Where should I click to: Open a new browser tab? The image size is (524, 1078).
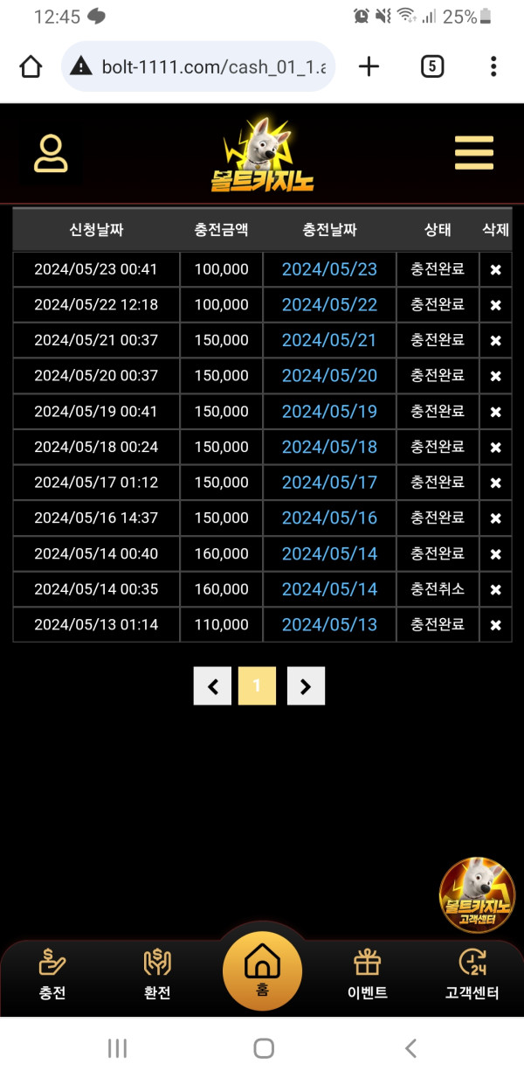[x=369, y=66]
